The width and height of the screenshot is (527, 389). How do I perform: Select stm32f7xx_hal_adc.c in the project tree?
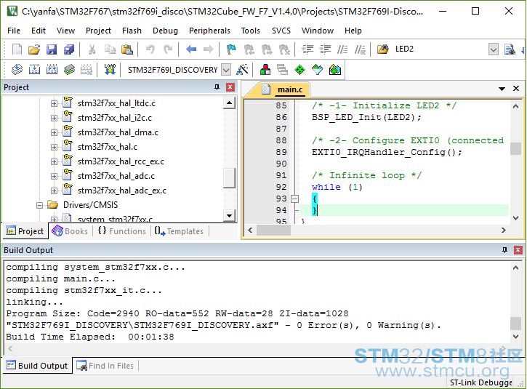[x=116, y=176]
